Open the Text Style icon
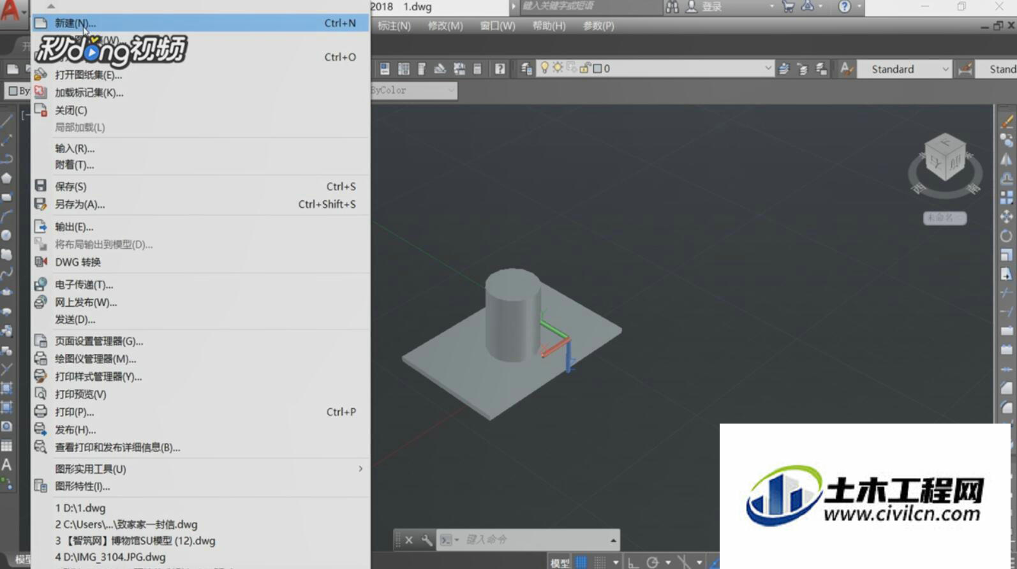Image resolution: width=1017 pixels, height=569 pixels. 847,69
